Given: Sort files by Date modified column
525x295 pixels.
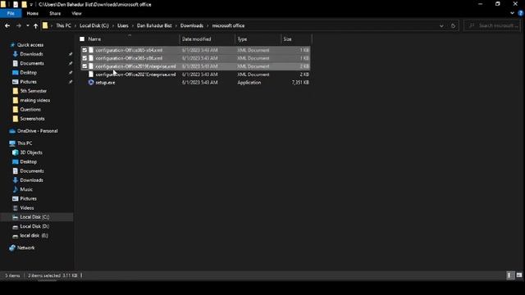Looking at the screenshot, I should [197, 39].
